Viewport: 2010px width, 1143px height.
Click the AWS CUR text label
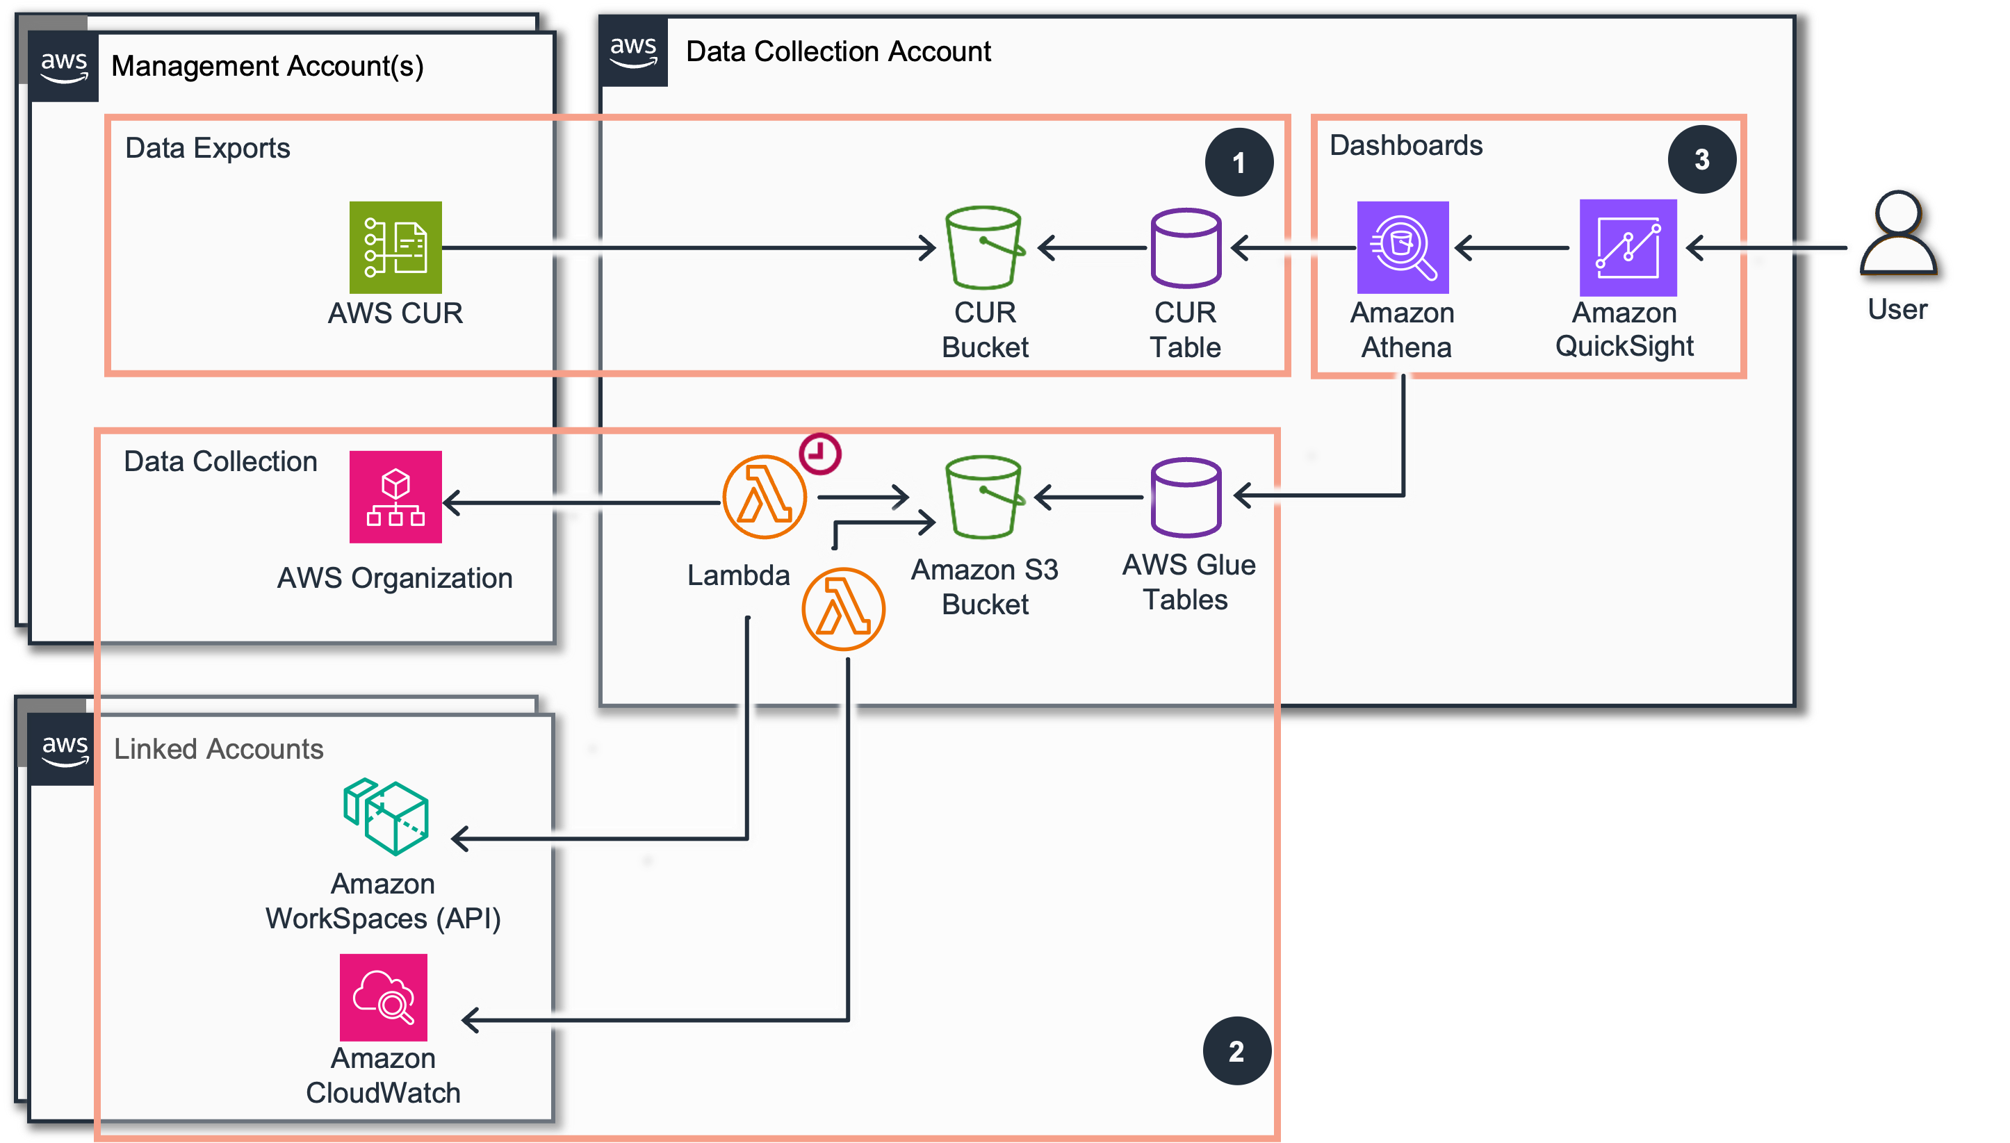click(395, 313)
